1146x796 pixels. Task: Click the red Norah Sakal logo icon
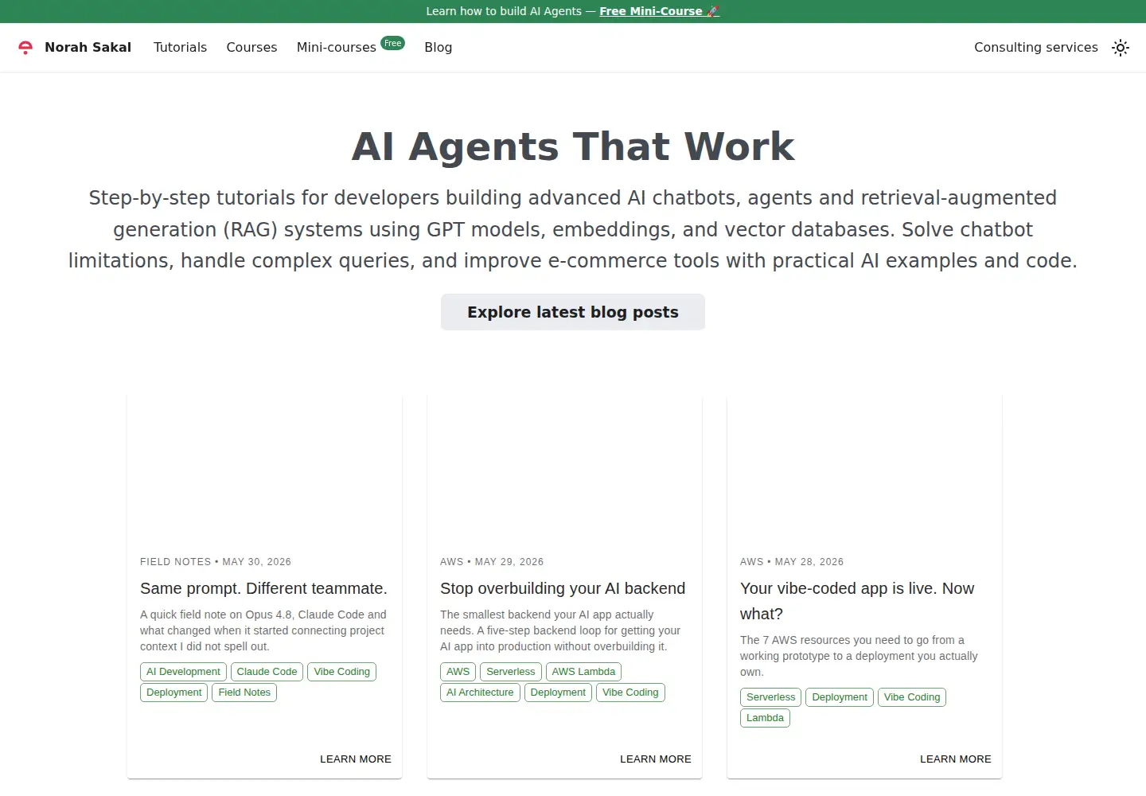[x=25, y=48]
